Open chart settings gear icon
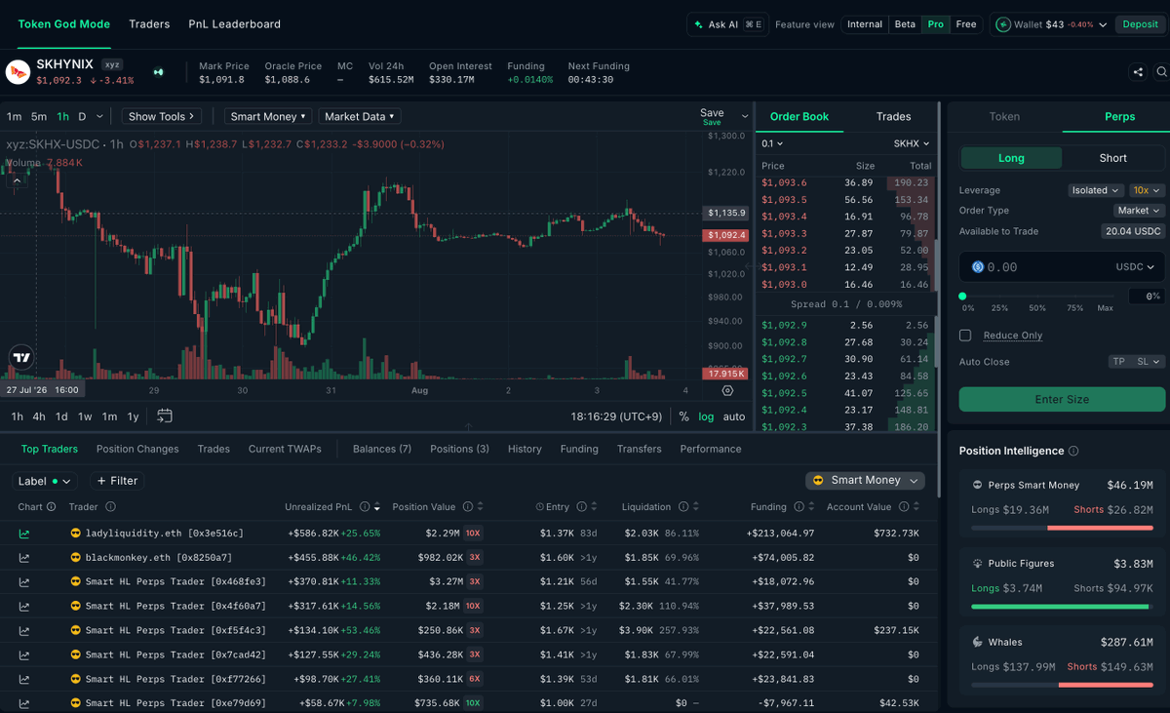This screenshot has height=713, width=1170. [x=727, y=390]
